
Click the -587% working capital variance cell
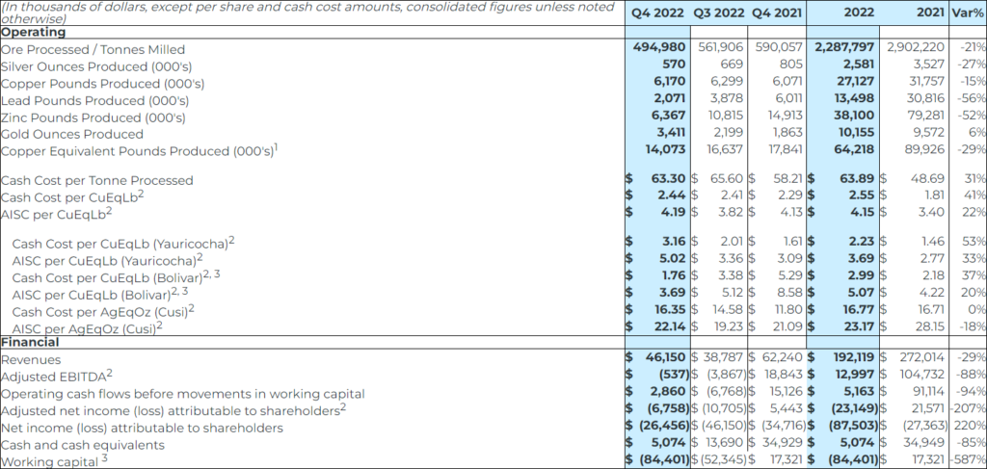(x=967, y=460)
